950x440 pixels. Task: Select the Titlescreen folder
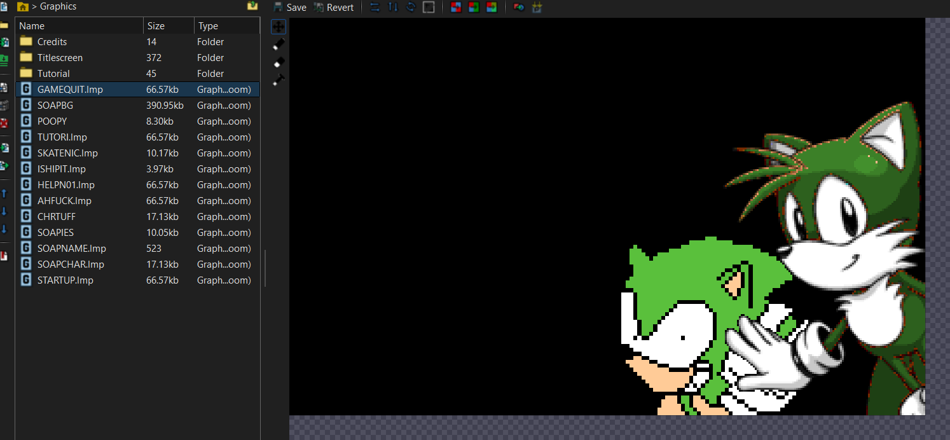coord(137,58)
